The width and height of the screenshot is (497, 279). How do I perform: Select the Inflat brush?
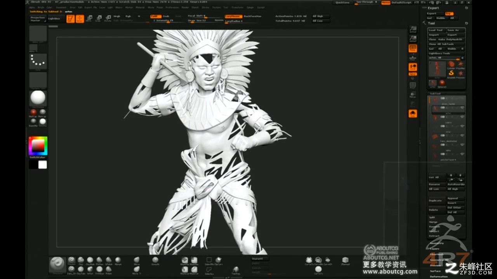pos(90,270)
